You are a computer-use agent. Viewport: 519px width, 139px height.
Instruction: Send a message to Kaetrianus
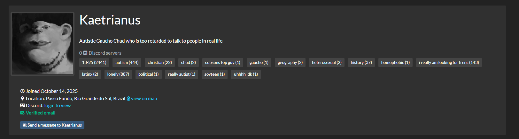[x=52, y=125]
